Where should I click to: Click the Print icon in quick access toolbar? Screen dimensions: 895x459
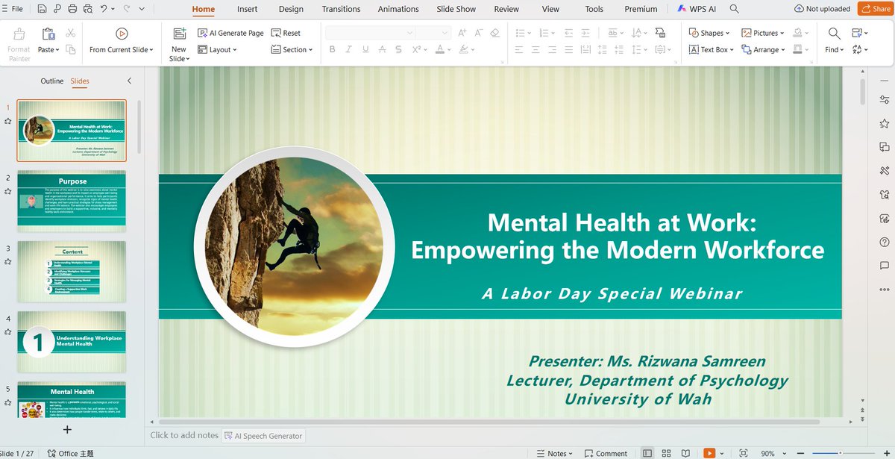(x=72, y=9)
